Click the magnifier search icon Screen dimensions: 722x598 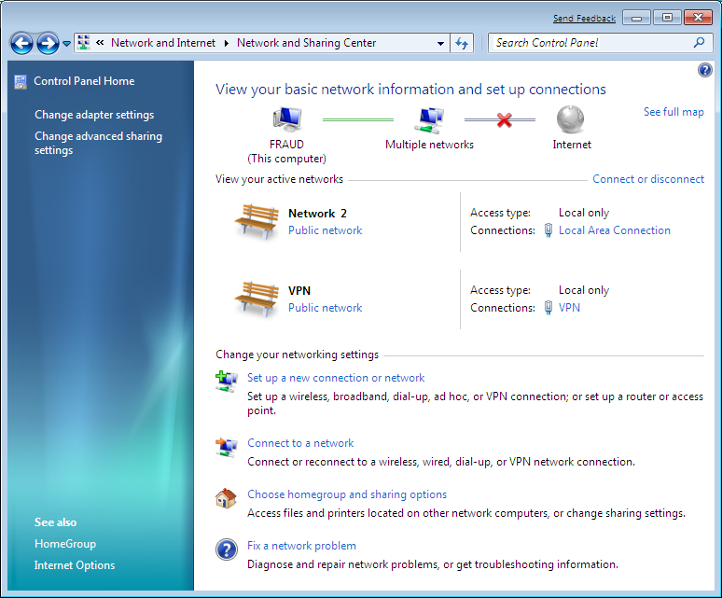coord(699,42)
